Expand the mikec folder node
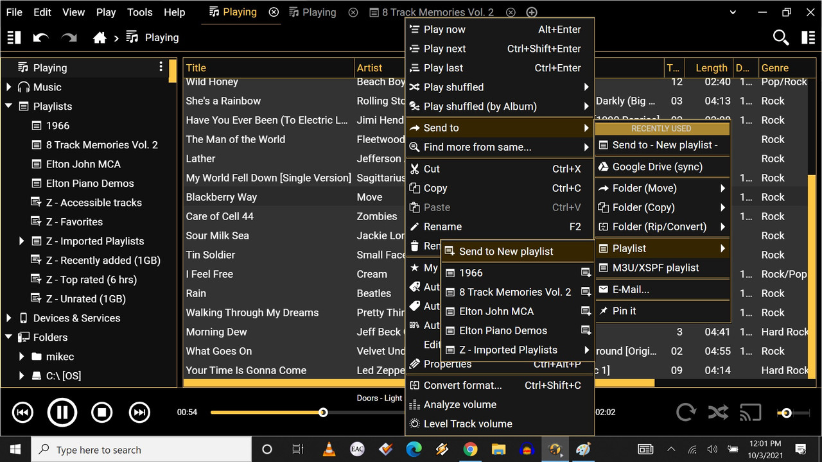The height and width of the screenshot is (462, 822). 22,356
